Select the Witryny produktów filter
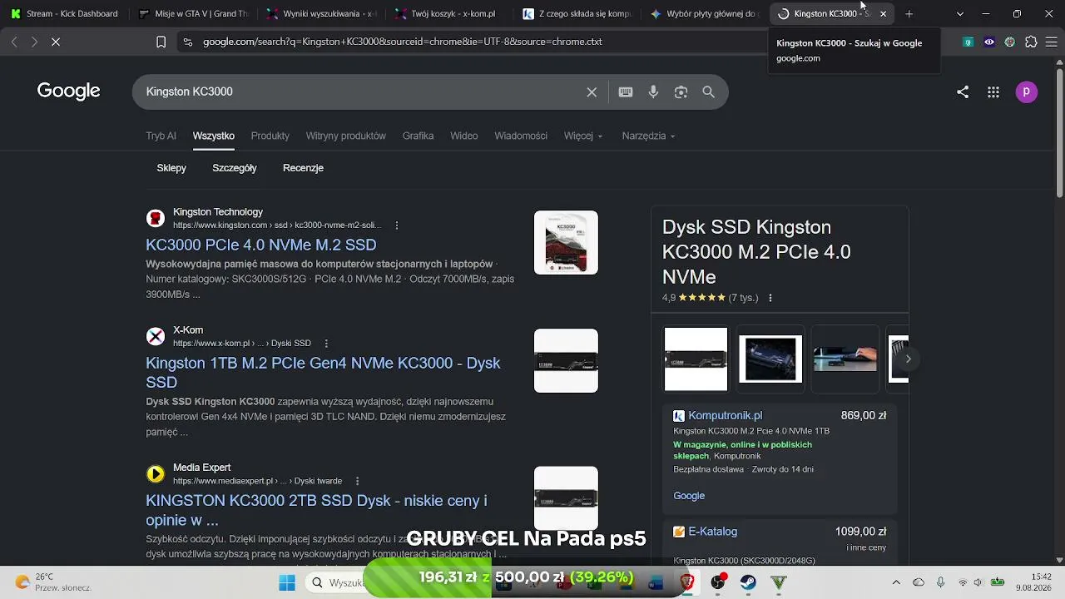This screenshot has height=599, width=1065. coord(346,136)
